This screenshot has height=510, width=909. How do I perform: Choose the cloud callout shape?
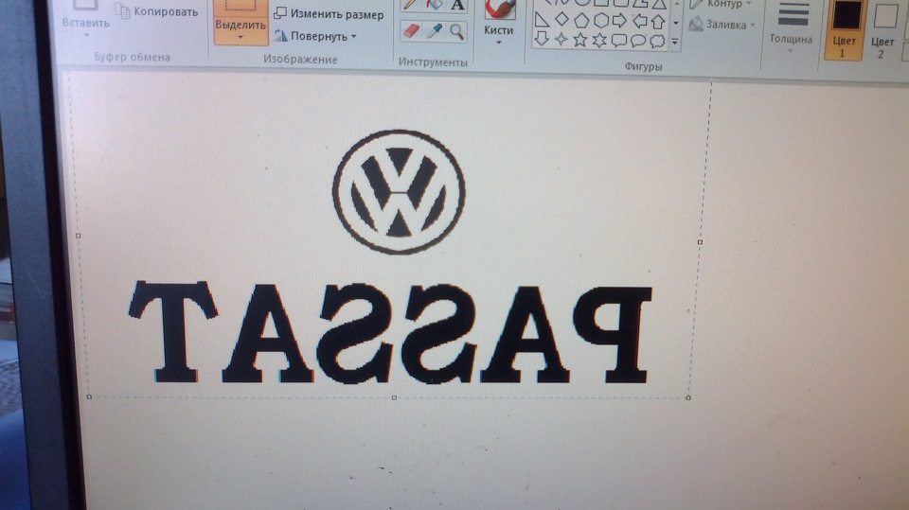point(657,41)
